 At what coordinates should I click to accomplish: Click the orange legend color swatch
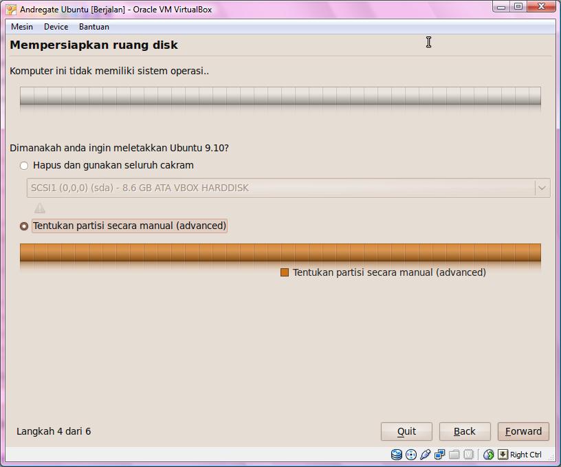tap(285, 272)
